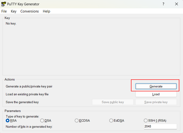
Task: Close the PuTTY Key Generator window
Action: click(x=177, y=4)
